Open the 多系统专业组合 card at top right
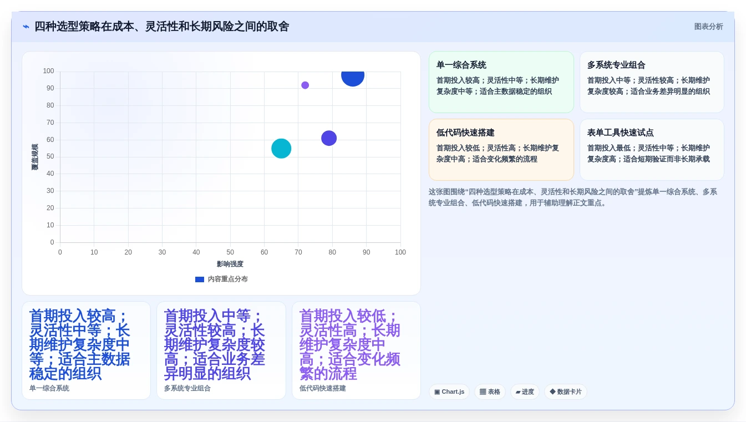This screenshot has height=422, width=746. (x=652, y=82)
